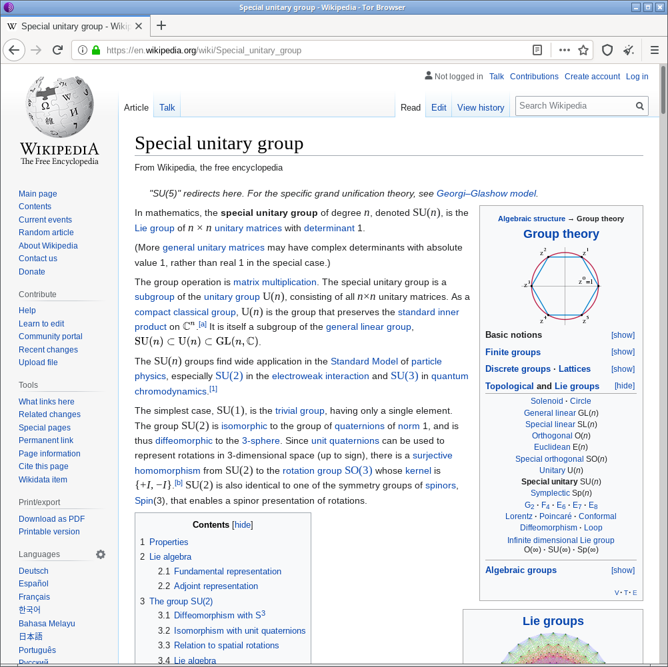This screenshot has height=667, width=668.
Task: Open the page actions three-dot menu
Action: (564, 50)
